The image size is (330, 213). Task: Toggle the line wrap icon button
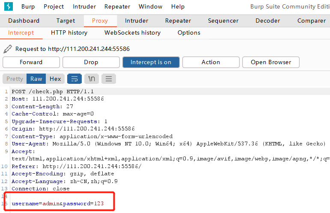[x=74, y=79]
